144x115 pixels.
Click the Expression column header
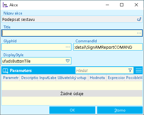tap(115, 78)
